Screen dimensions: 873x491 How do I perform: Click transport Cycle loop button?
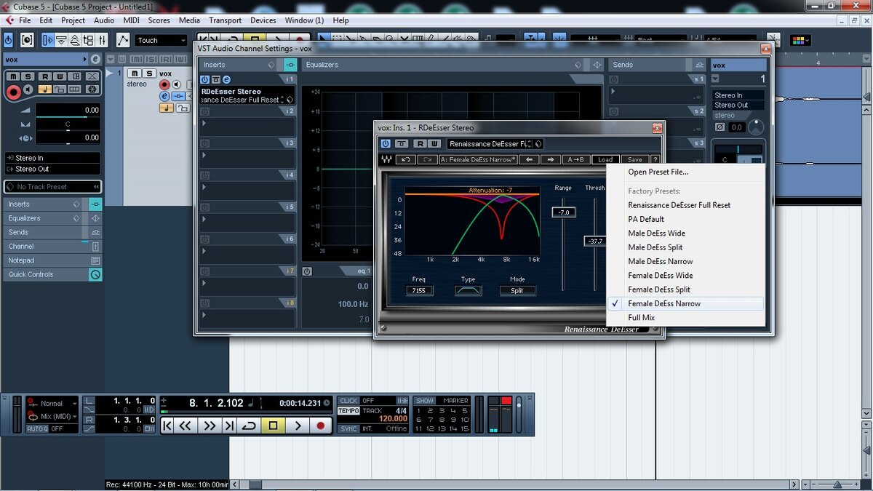249,426
